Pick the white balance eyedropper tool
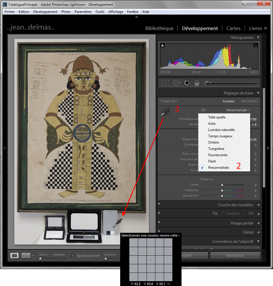Image resolution: width=273 pixels, height=286 pixels. (165, 112)
